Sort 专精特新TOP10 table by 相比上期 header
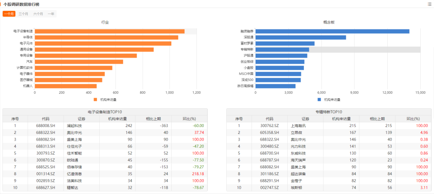This screenshot has height=194, width=434. 377,119
